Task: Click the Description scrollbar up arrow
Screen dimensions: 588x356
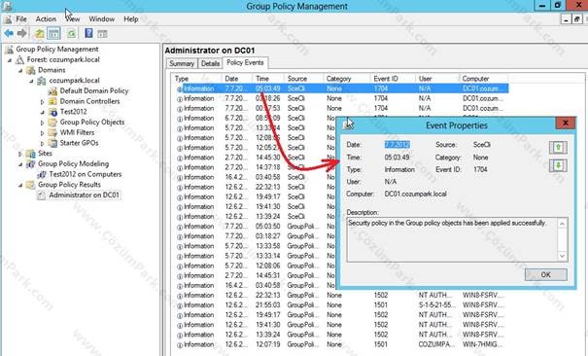Action: click(x=562, y=224)
